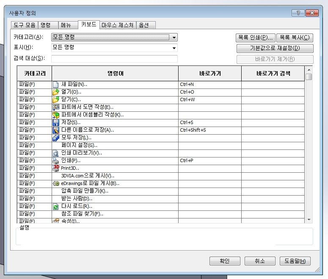The image size is (328, 279).
Task: Click the eDrawings publish icon
Action: pyautogui.click(x=55, y=184)
